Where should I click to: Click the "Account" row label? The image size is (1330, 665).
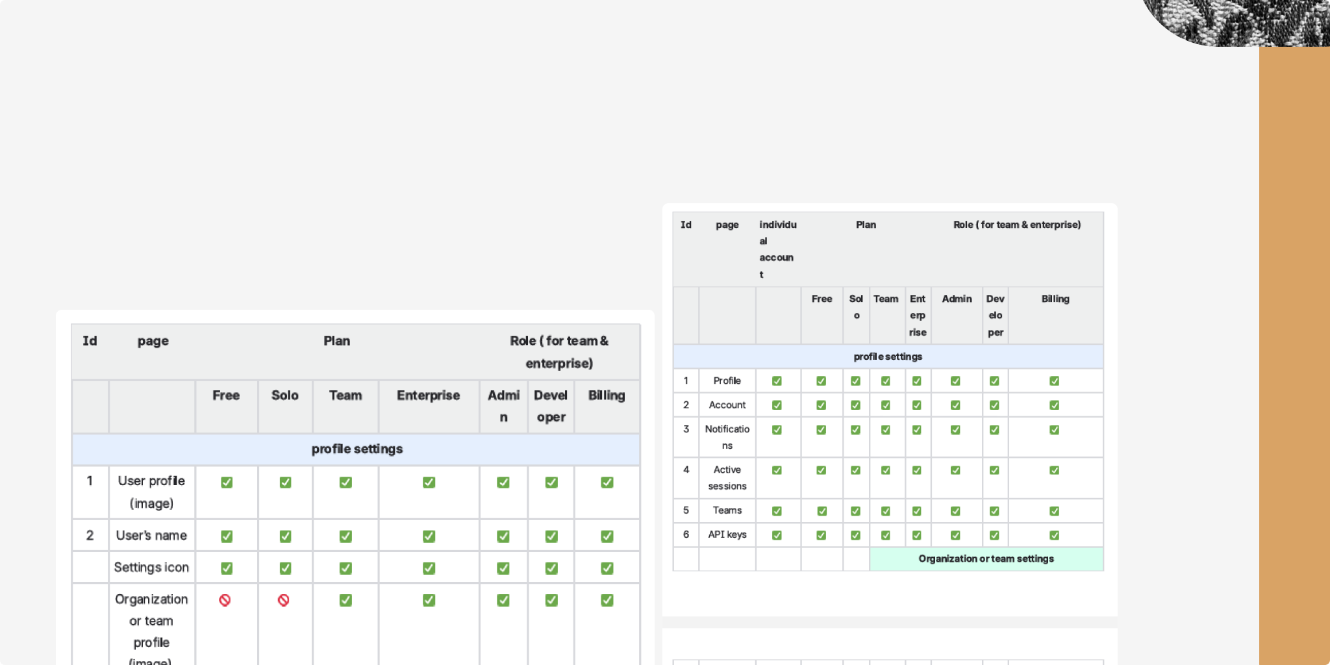727,405
